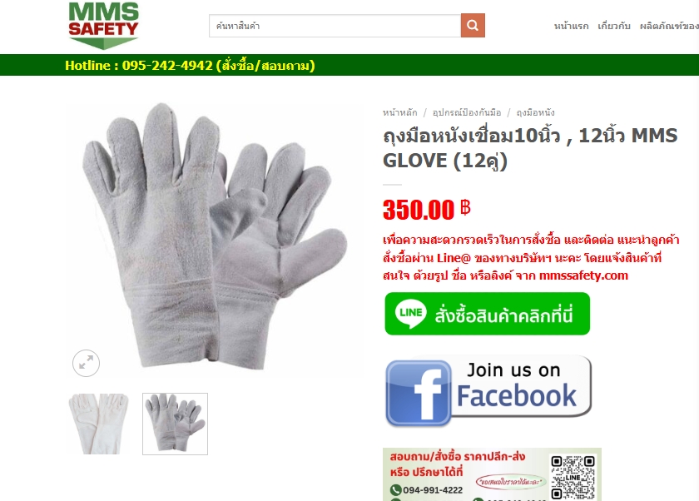
Task: Click the Hotline 095-242-4942 banner text
Action: pos(190,66)
